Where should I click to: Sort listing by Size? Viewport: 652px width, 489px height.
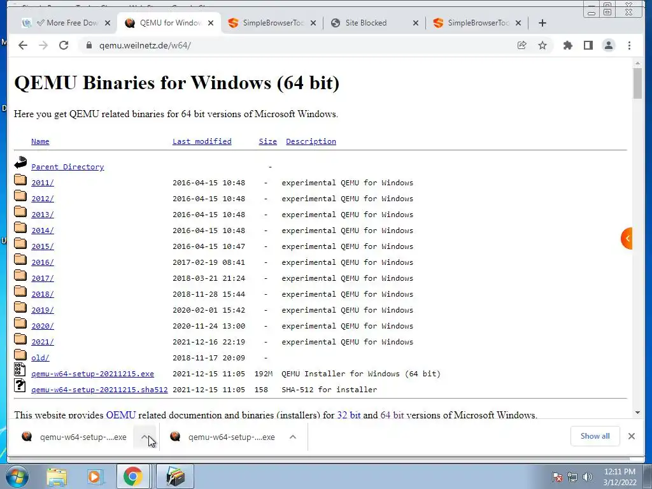pos(268,141)
